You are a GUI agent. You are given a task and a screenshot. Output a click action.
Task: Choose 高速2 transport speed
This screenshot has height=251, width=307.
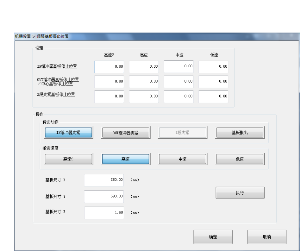tap(68, 159)
